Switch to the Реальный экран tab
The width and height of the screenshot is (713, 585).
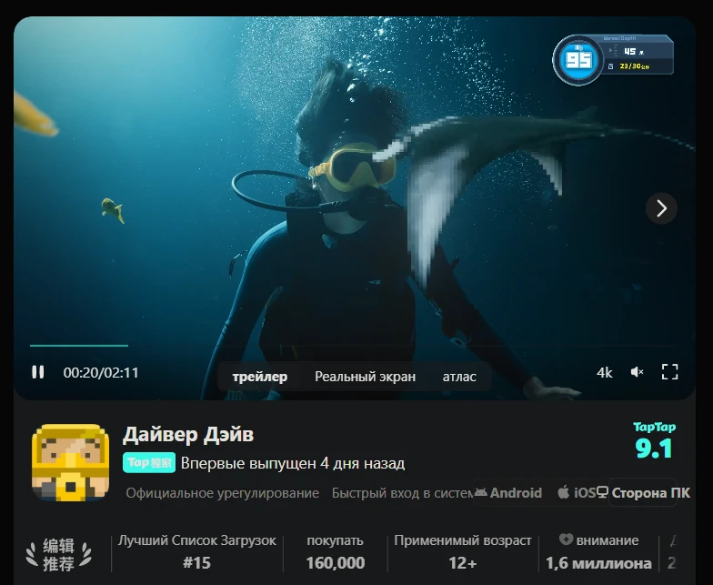click(365, 377)
